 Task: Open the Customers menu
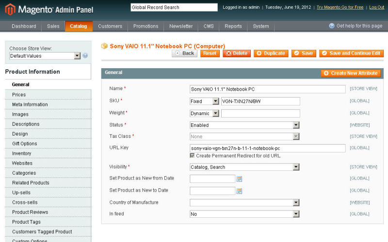pyautogui.click(x=110, y=26)
